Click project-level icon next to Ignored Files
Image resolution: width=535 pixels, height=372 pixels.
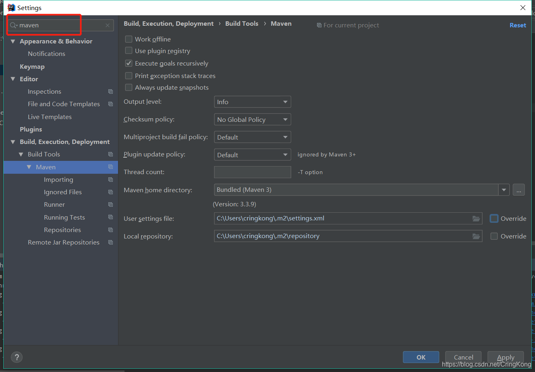tap(110, 192)
